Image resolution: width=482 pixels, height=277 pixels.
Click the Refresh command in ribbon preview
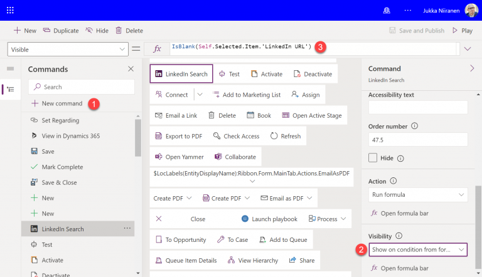coord(286,136)
